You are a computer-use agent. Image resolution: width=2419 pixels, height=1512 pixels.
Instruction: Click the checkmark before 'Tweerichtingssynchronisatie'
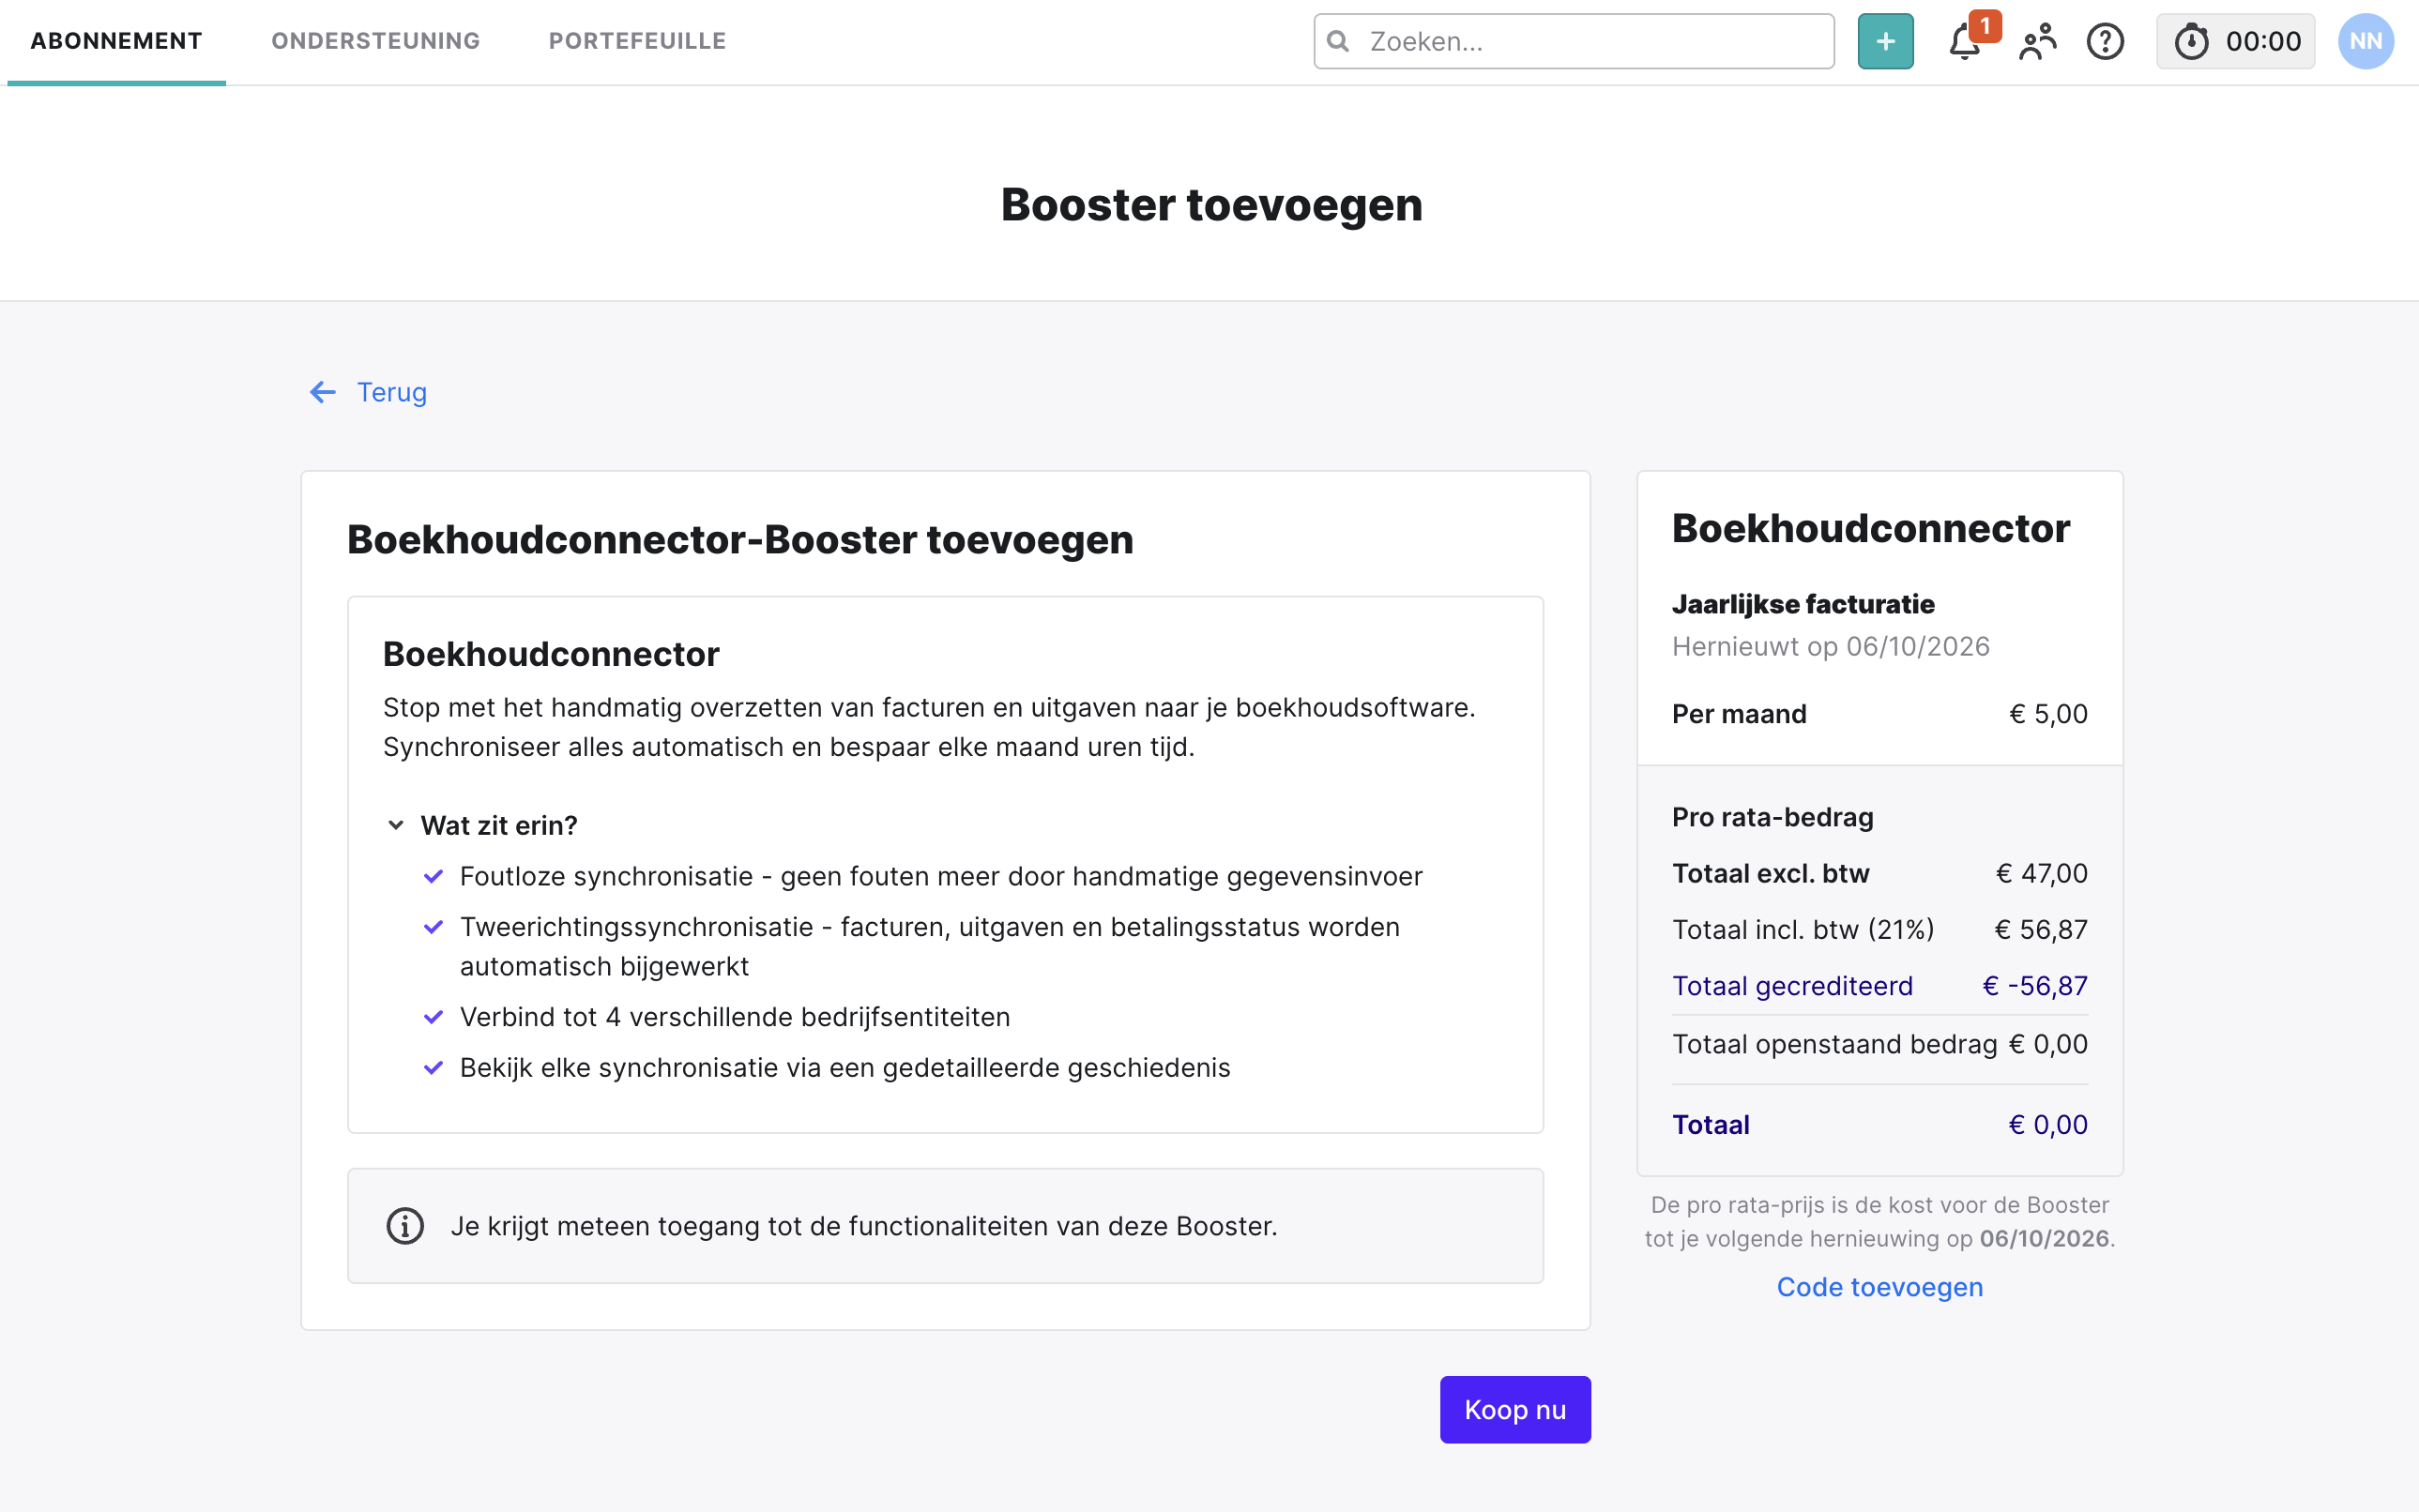coord(434,927)
